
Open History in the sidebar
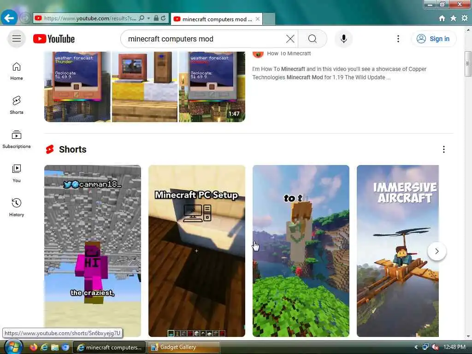tap(17, 207)
